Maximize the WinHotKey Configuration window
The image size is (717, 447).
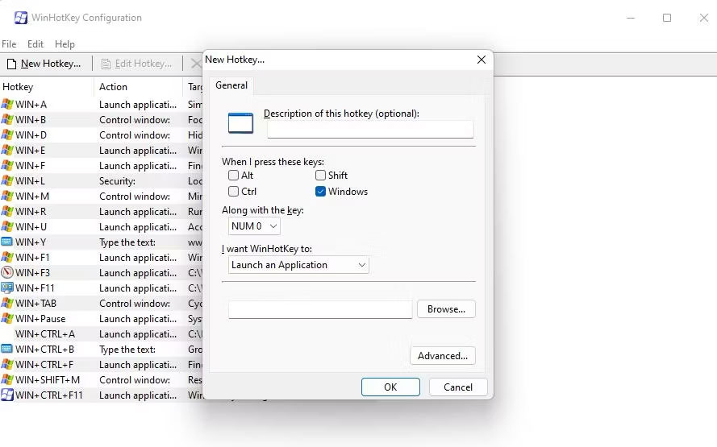667,18
